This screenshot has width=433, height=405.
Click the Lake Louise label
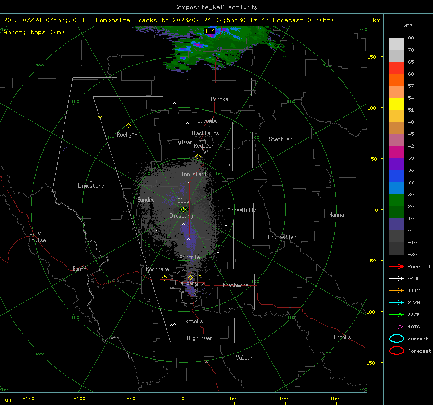[37, 236]
